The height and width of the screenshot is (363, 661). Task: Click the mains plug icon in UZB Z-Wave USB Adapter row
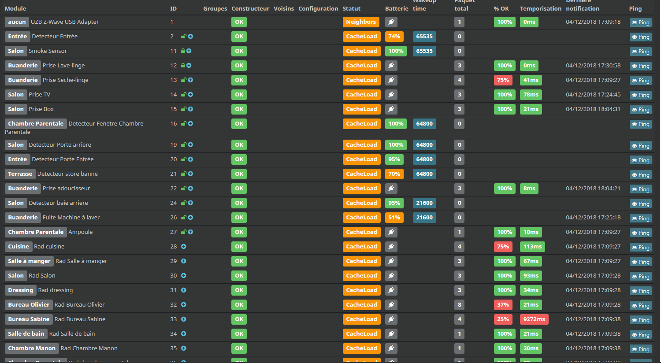[391, 22]
